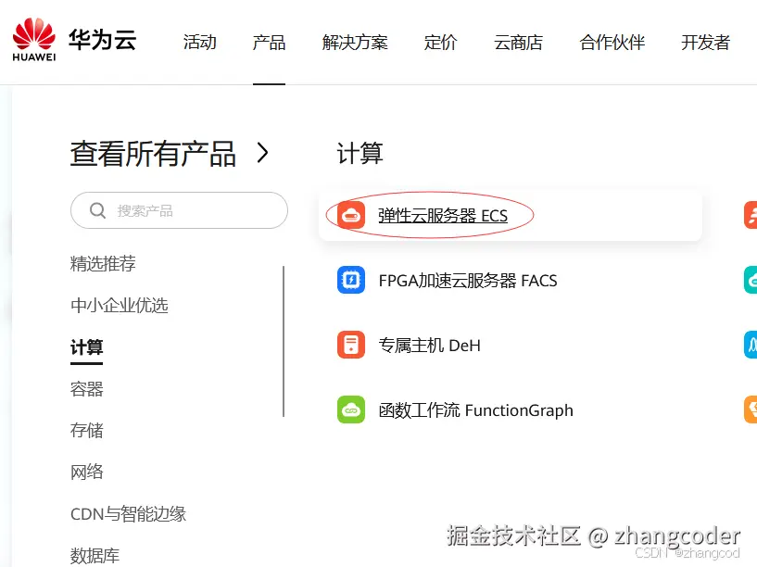Open the 云商店 menu

(x=518, y=43)
